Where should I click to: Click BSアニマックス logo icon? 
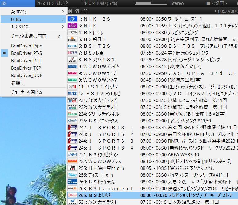pos(72,121)
